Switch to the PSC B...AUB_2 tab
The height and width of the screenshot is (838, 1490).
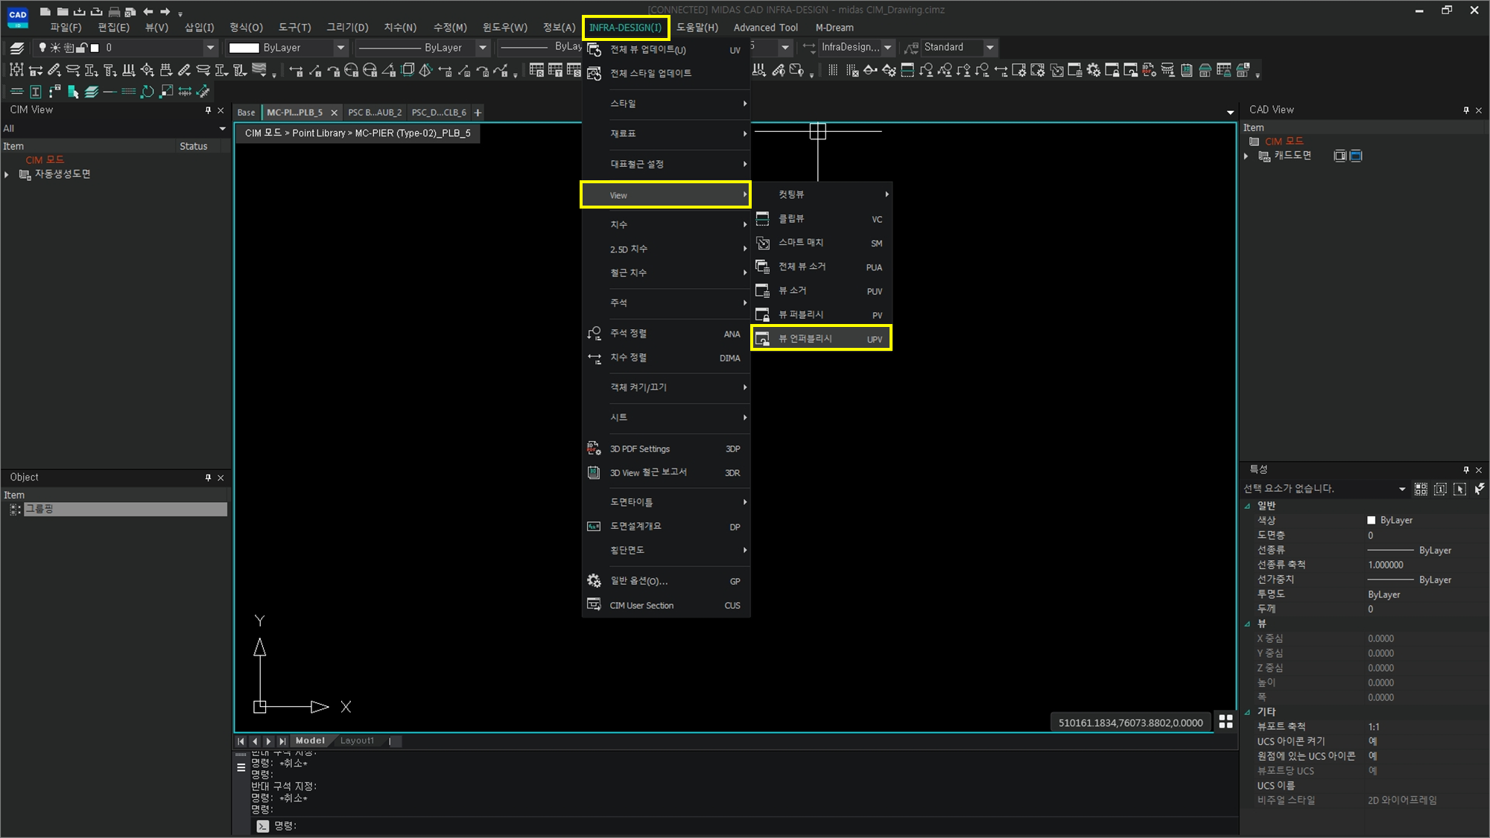pos(375,112)
